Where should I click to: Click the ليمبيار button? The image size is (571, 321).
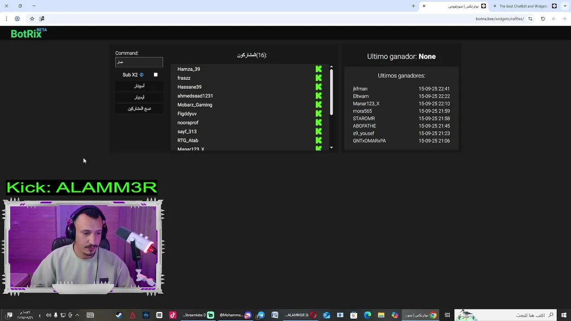139,97
